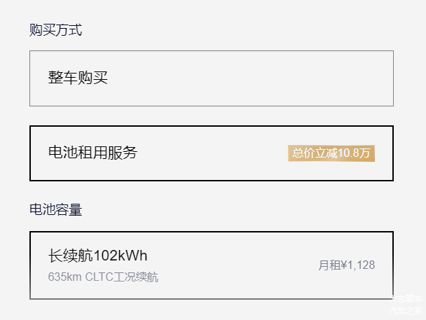Image resolution: width=426 pixels, height=320 pixels.
Task: Click the 10.8万 discount figure in badge
Action: point(354,153)
